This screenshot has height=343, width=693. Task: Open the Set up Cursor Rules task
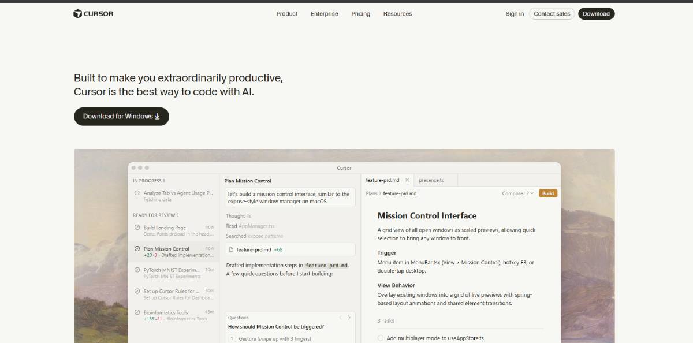tap(174, 294)
